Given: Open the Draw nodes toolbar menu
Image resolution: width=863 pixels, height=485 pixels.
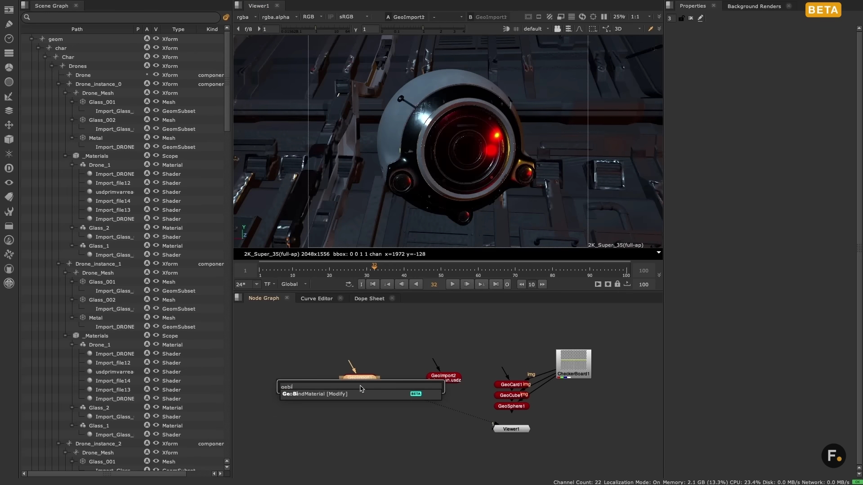Looking at the screenshot, I should [x=9, y=24].
